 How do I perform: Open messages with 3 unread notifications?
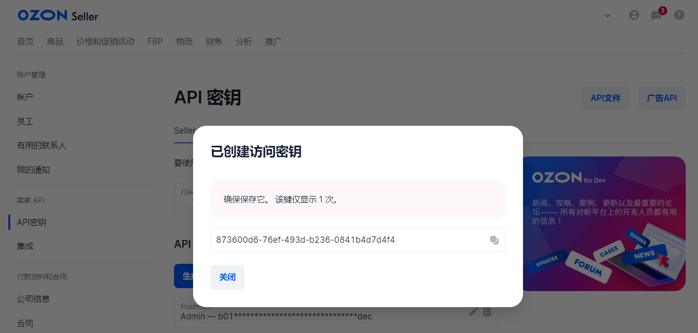(656, 15)
